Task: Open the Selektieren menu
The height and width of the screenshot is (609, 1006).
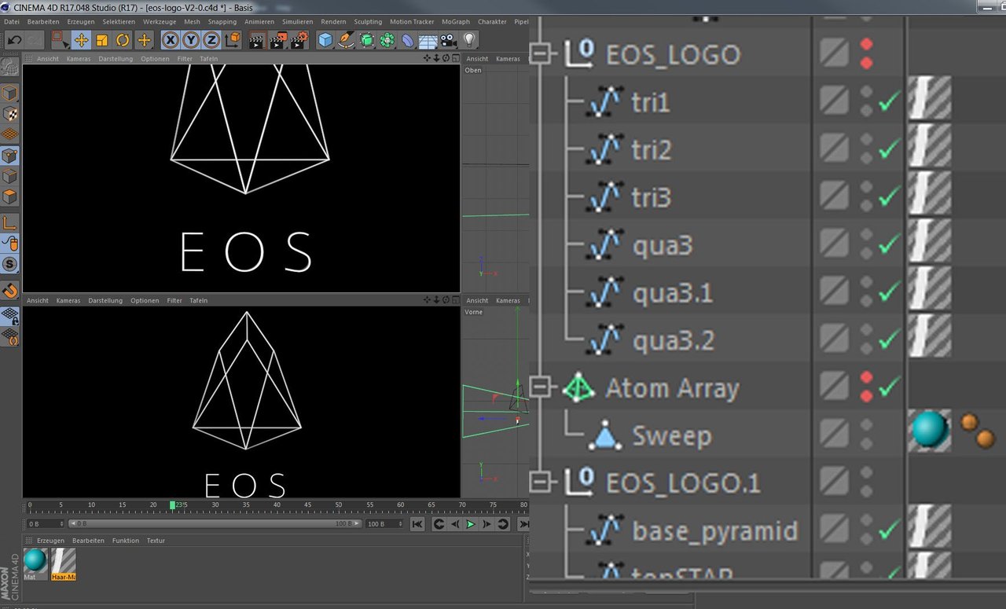Action: point(119,22)
